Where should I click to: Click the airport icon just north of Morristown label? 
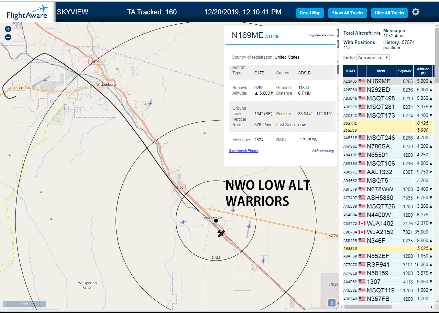click(x=233, y=210)
